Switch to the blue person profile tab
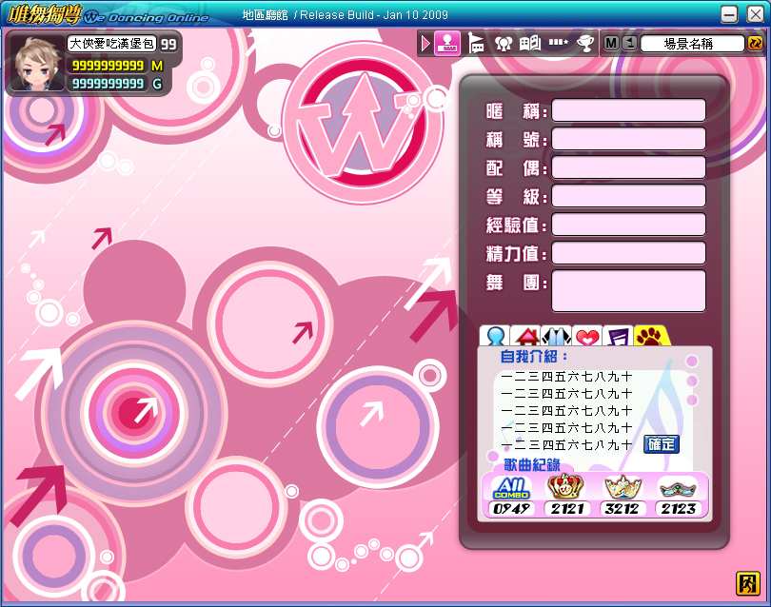Image resolution: width=771 pixels, height=607 pixels. tap(495, 336)
